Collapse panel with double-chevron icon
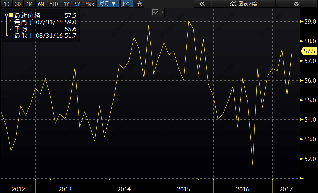Image resolution: width=318 pixels, height=193 pixels. pyautogui.click(x=202, y=4)
